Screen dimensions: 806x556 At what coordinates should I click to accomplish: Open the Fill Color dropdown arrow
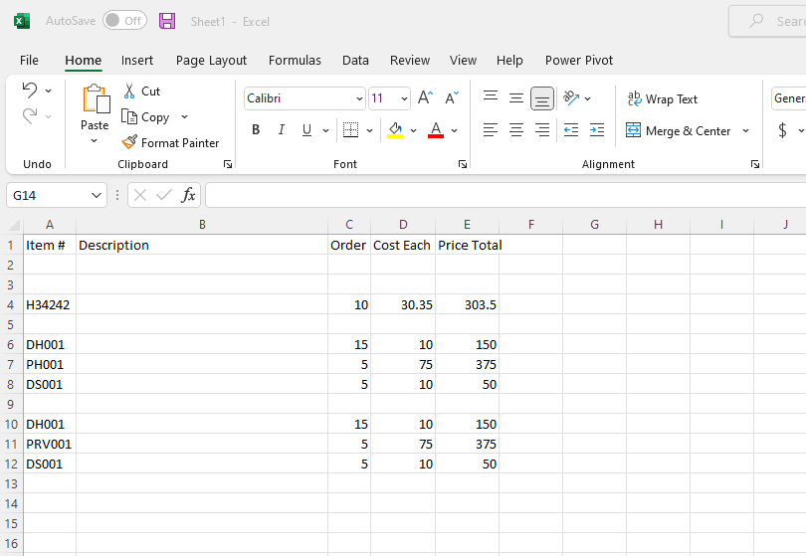413,130
